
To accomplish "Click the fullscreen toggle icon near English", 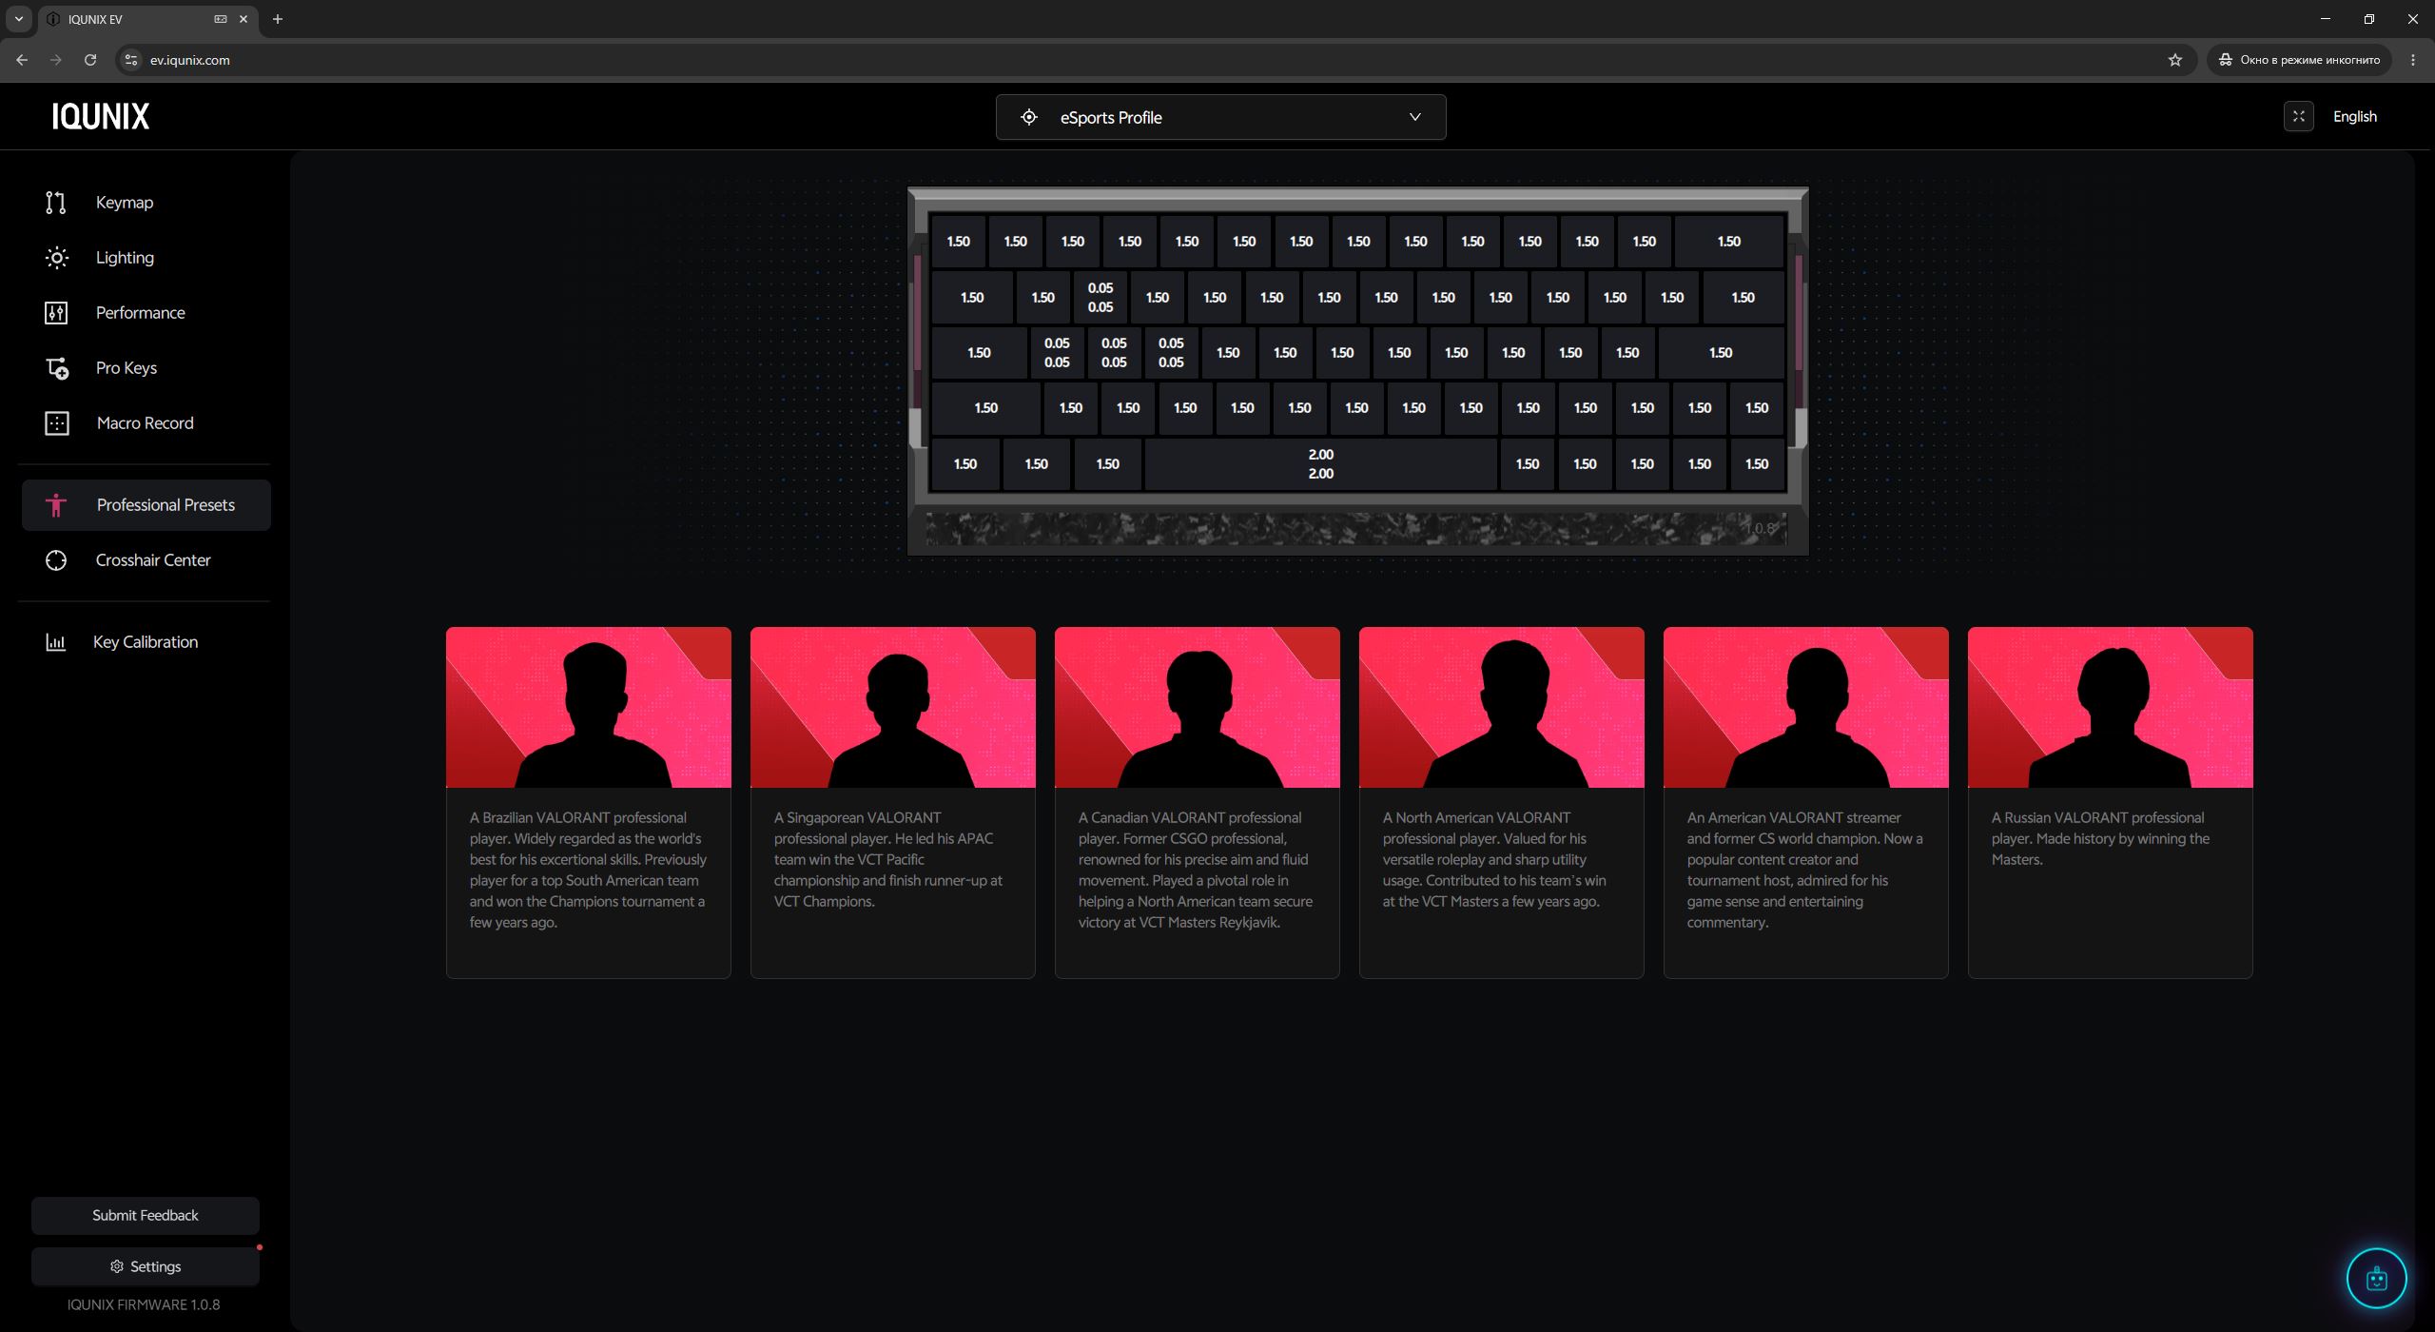I will [2298, 116].
